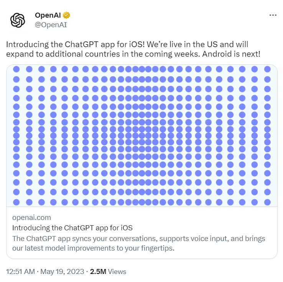283x282 pixels.
Task: Click the openai.com domain text
Action: [31, 218]
